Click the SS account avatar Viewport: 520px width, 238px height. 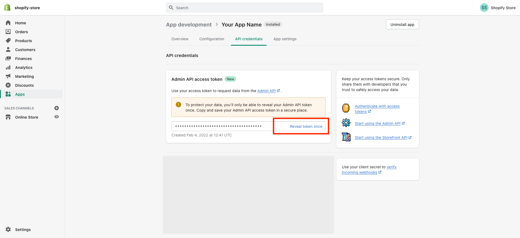pyautogui.click(x=484, y=8)
